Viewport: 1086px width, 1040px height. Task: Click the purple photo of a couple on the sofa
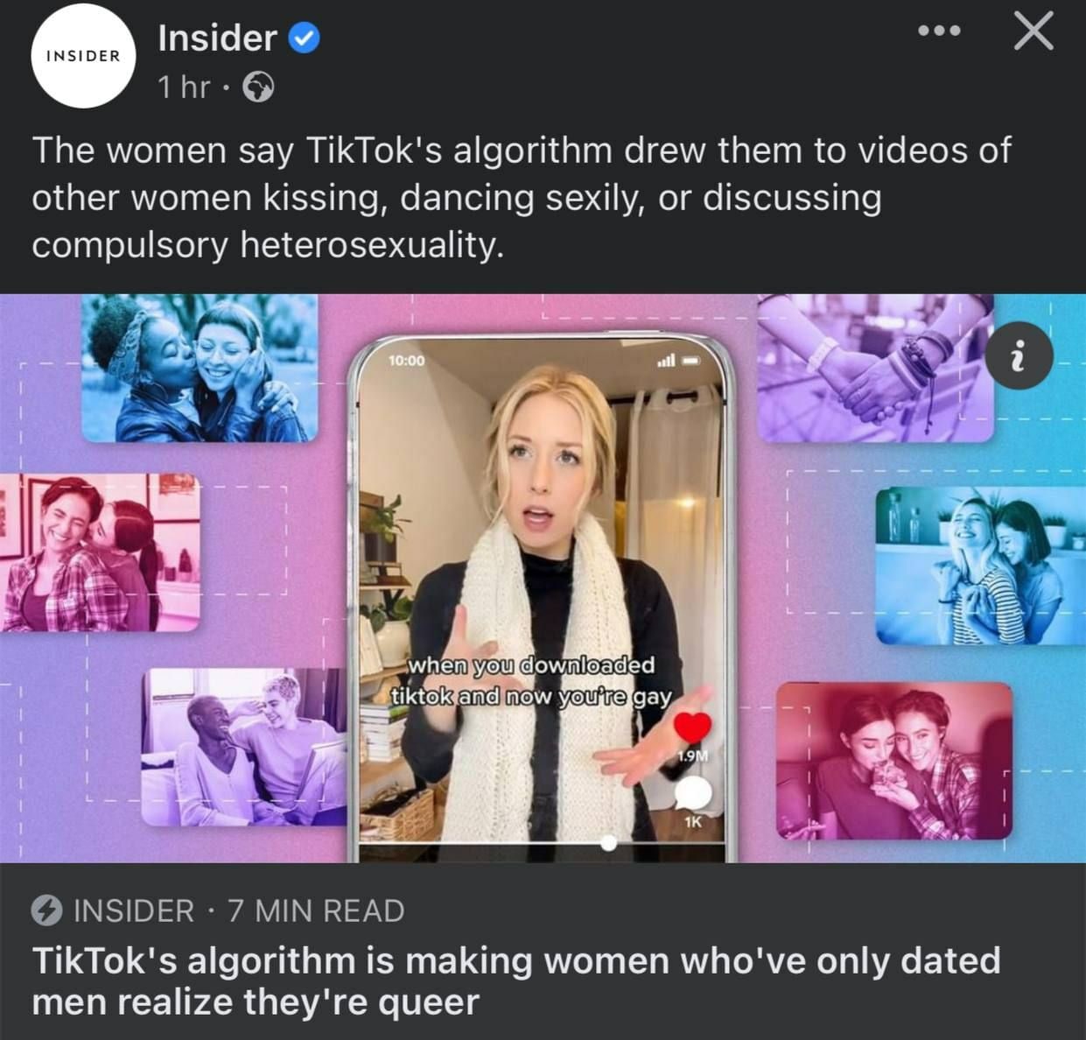[x=245, y=747]
